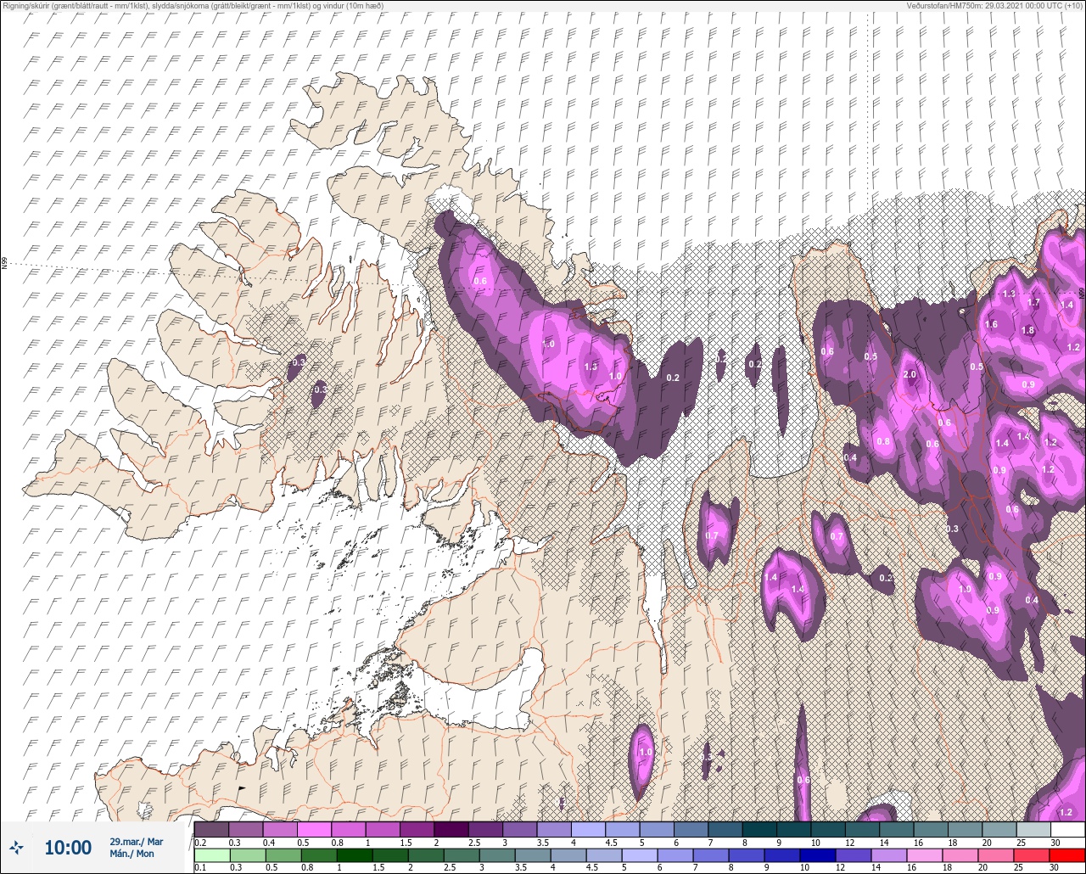The height and width of the screenshot is (874, 1086).
Task: Pick the upper legend swatch between 0.2 and 0.3
Action: 211,829
